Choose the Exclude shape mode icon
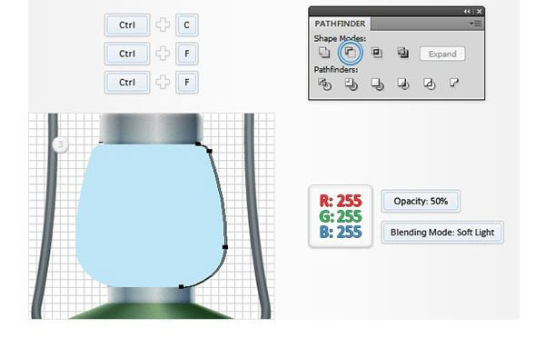 [402, 53]
